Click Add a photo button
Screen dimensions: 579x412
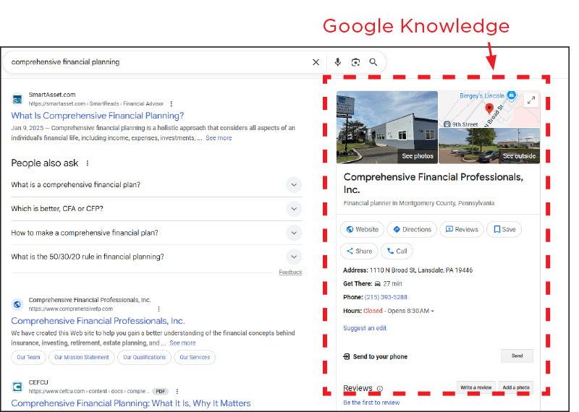click(x=516, y=387)
